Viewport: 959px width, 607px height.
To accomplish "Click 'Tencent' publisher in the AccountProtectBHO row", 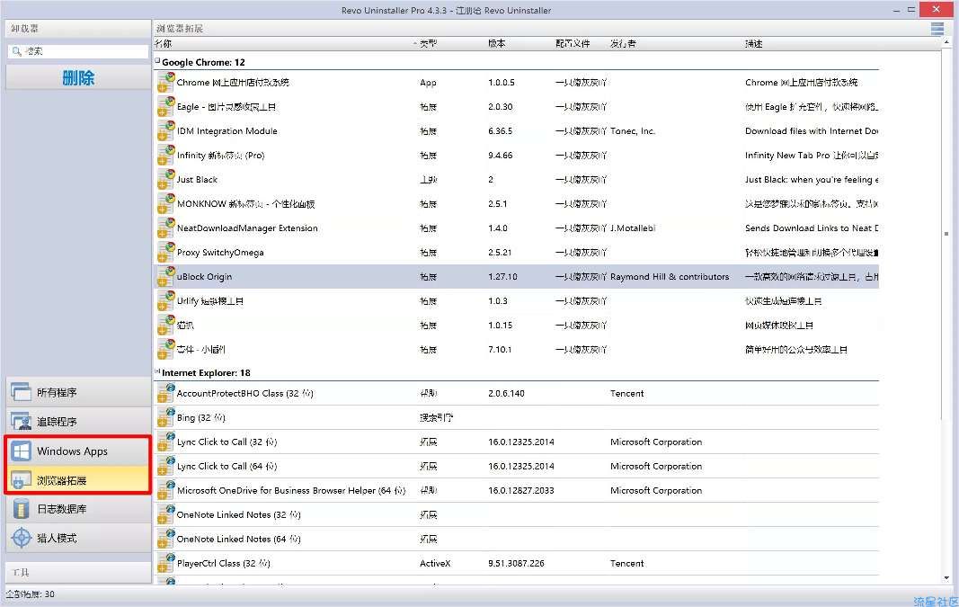I will (626, 394).
